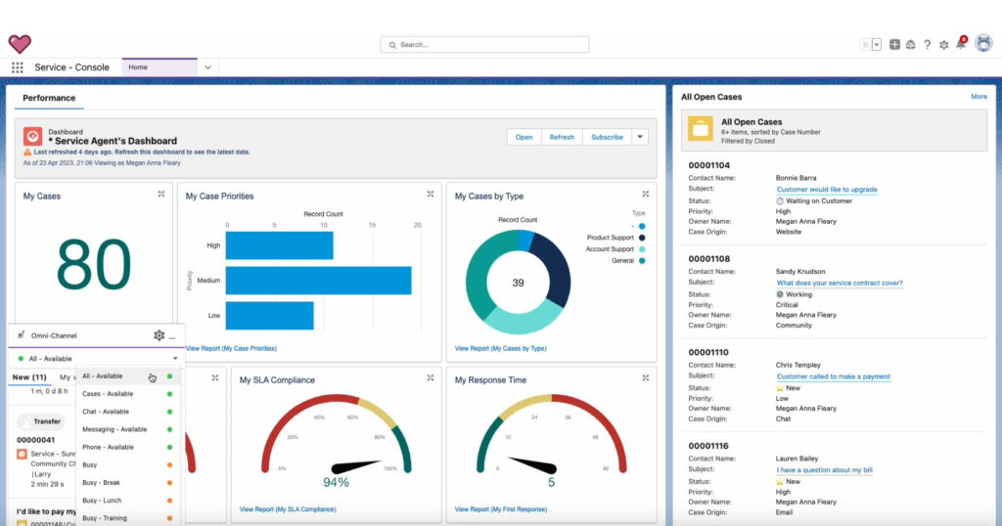Image resolution: width=1002 pixels, height=526 pixels.
Task: Expand dropdown next to Subscribe button
Action: click(x=640, y=137)
